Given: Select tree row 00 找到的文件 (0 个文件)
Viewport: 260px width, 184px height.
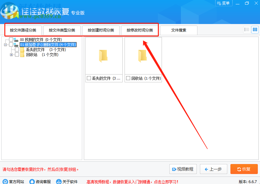Looking at the screenshot, I should (41, 40).
